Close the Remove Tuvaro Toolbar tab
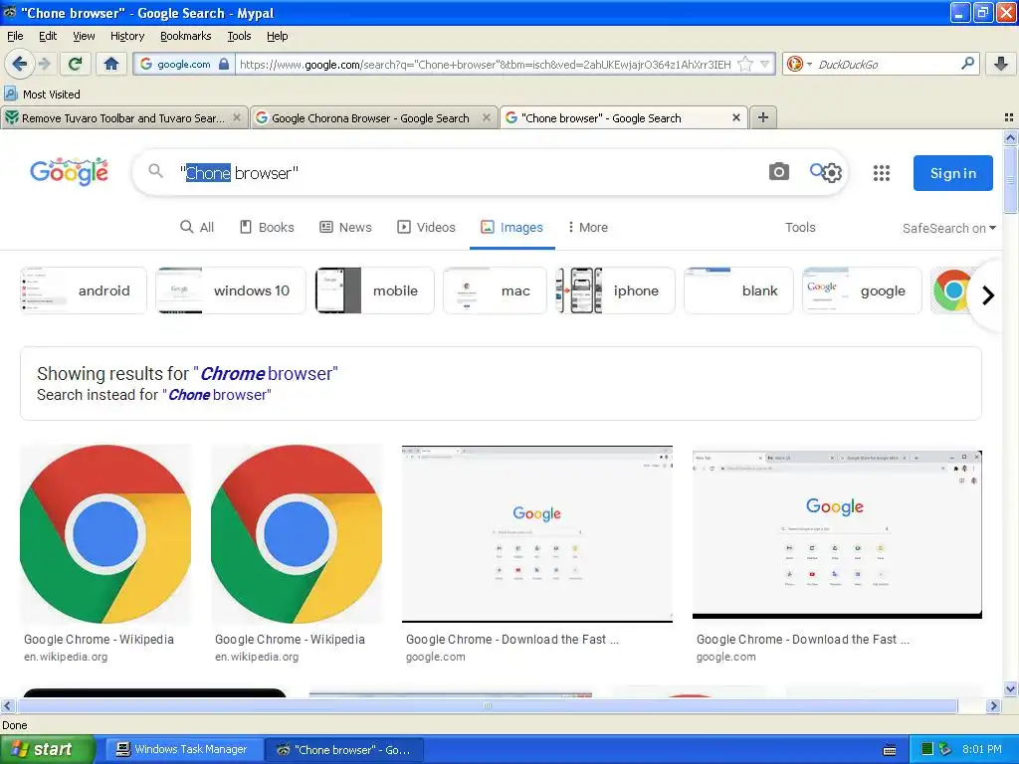This screenshot has width=1019, height=764. 237,117
